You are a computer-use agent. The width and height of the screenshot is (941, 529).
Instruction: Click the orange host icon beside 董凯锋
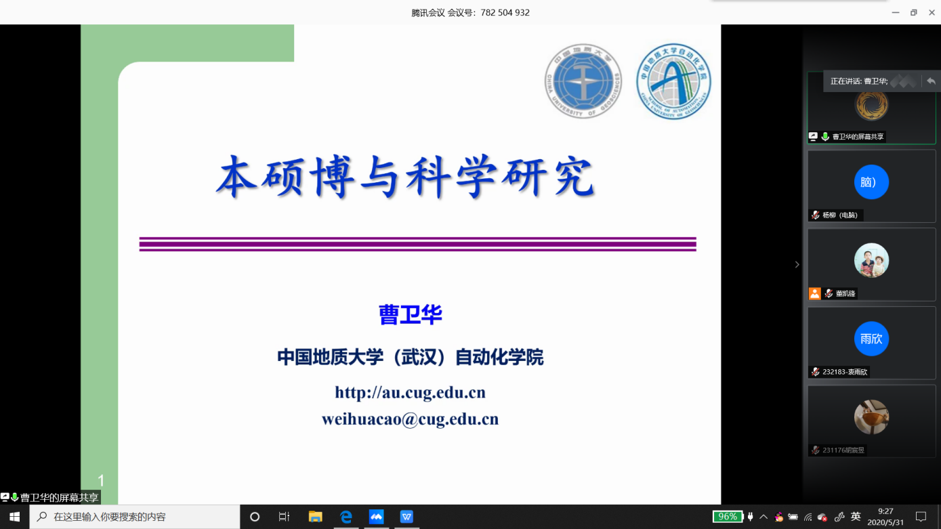click(815, 294)
